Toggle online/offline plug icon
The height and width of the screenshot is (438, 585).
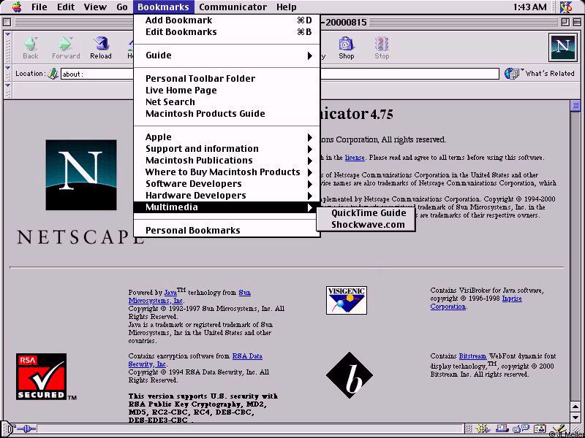click(x=26, y=429)
